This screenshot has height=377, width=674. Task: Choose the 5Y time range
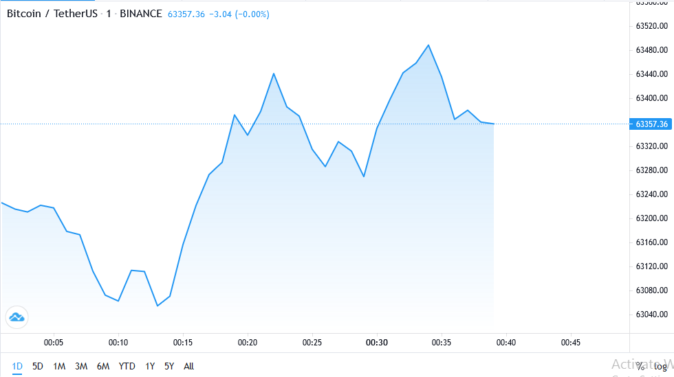169,366
